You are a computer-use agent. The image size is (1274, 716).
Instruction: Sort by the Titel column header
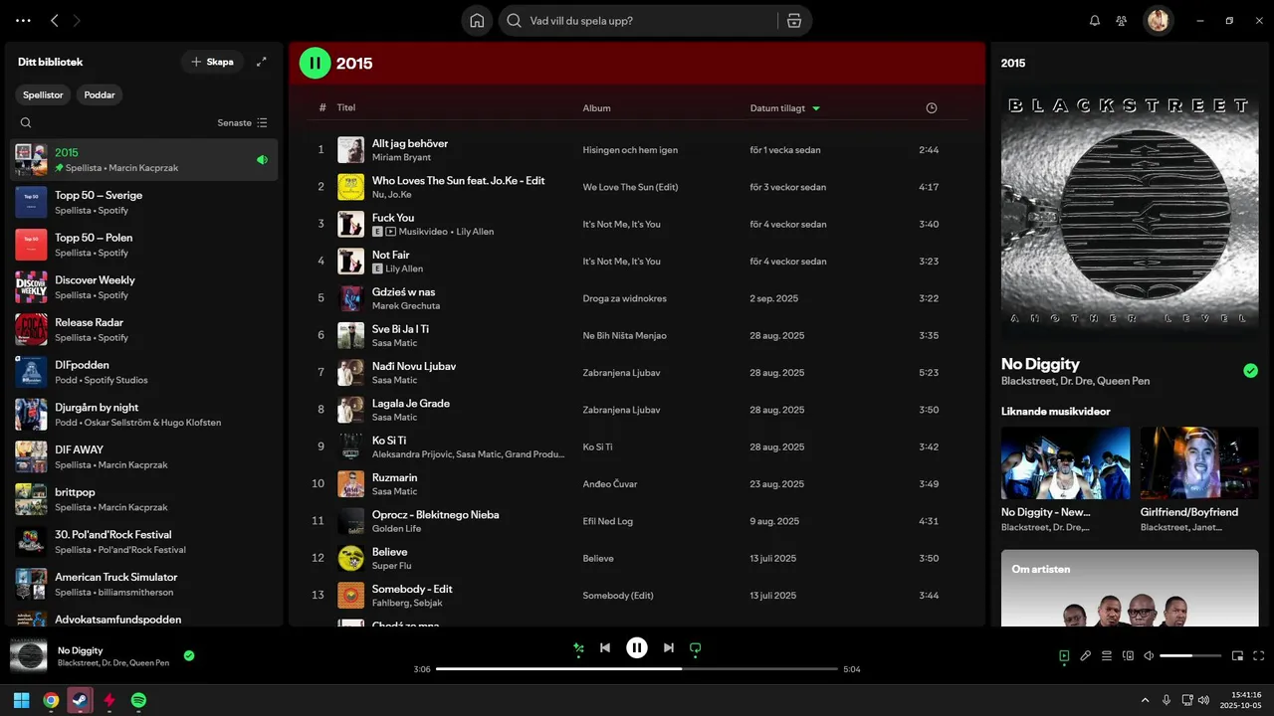[x=346, y=107]
